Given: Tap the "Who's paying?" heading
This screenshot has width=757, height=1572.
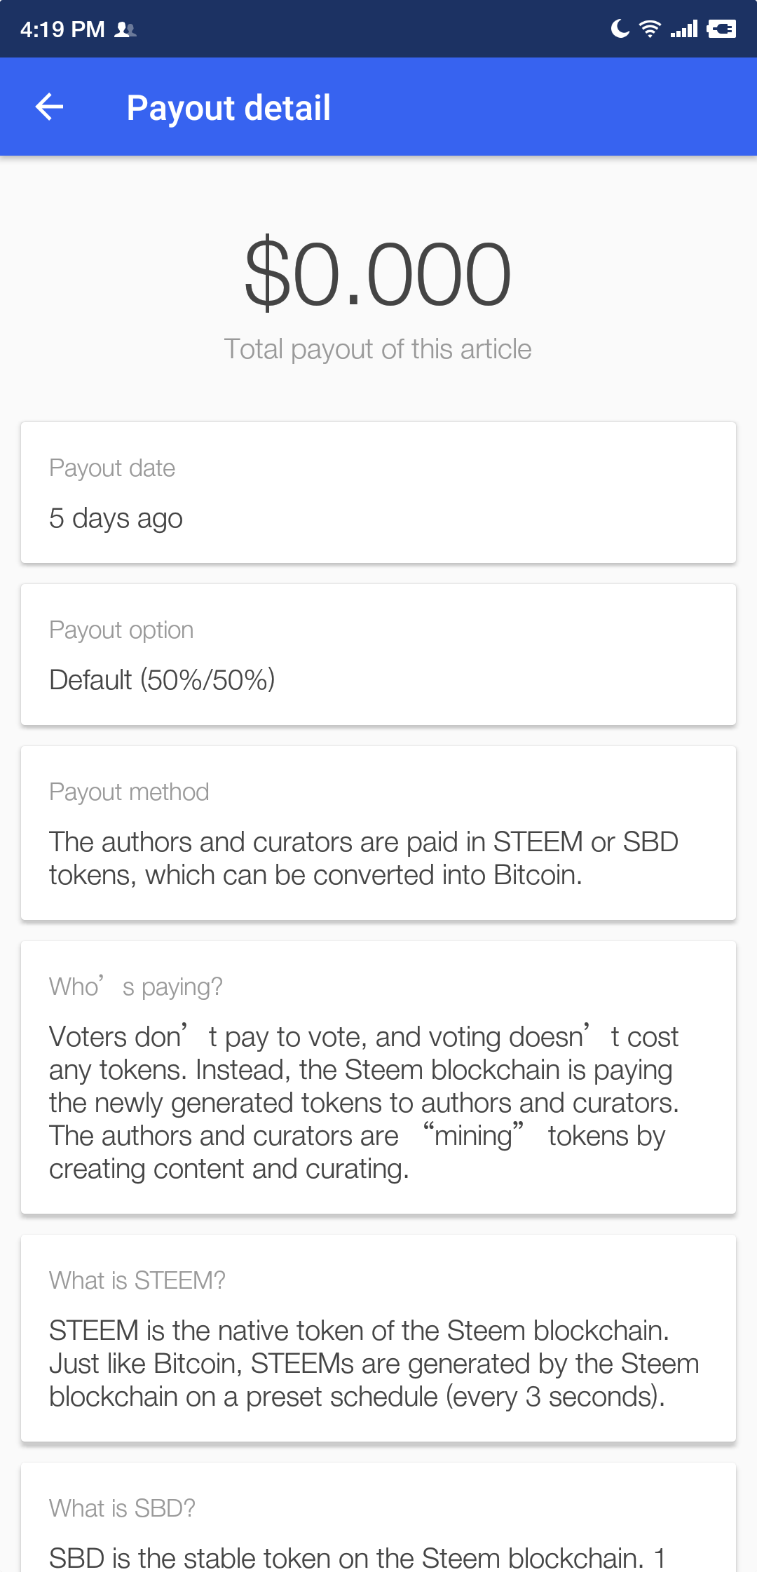Looking at the screenshot, I should pyautogui.click(x=136, y=987).
